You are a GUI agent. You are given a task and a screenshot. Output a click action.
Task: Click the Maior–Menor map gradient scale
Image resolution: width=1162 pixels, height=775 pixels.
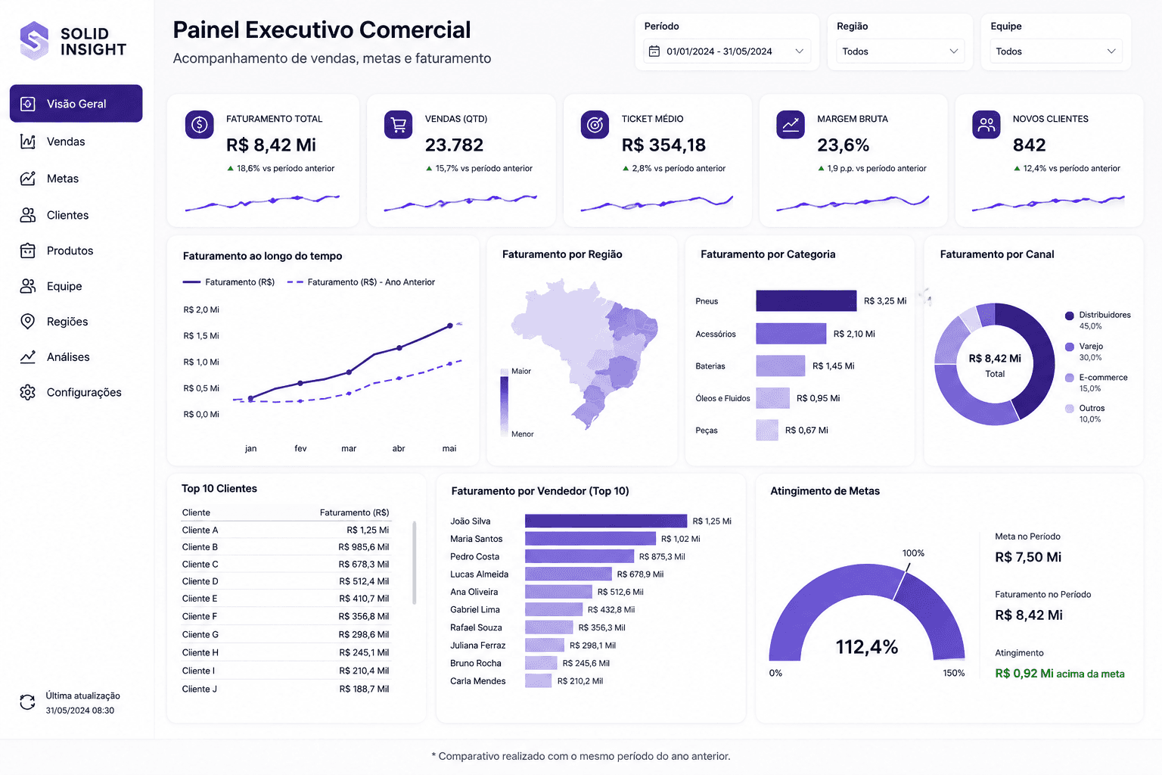(x=505, y=403)
